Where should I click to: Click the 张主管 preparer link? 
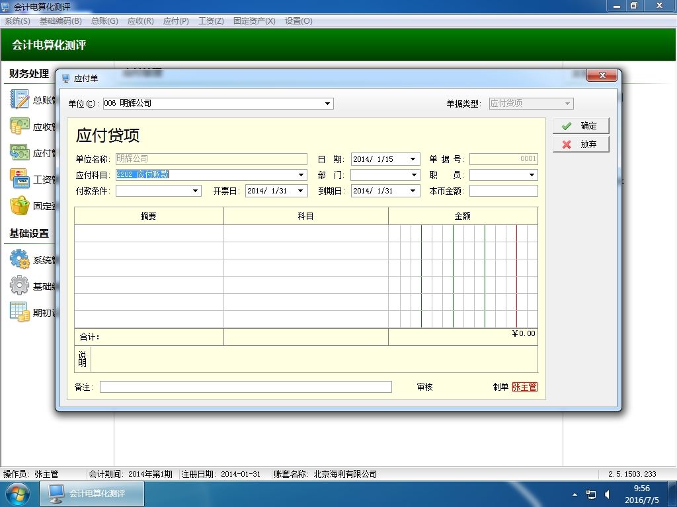click(x=524, y=387)
